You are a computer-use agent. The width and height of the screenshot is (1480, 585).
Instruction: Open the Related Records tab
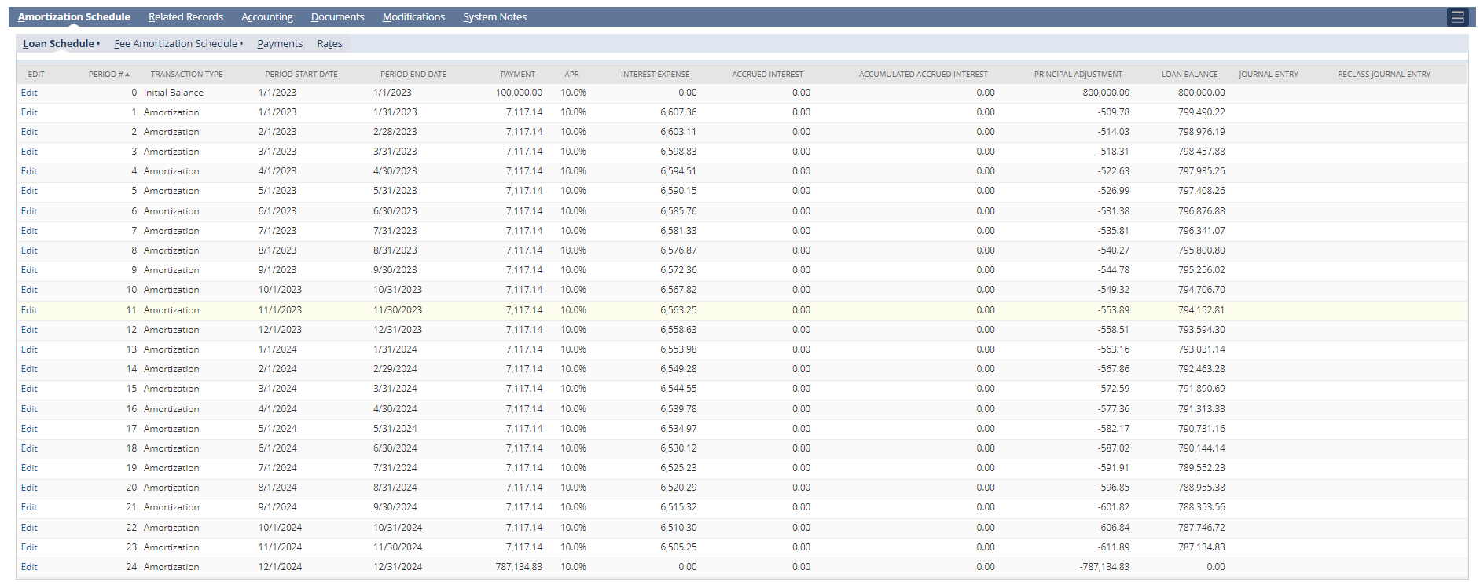click(x=185, y=17)
